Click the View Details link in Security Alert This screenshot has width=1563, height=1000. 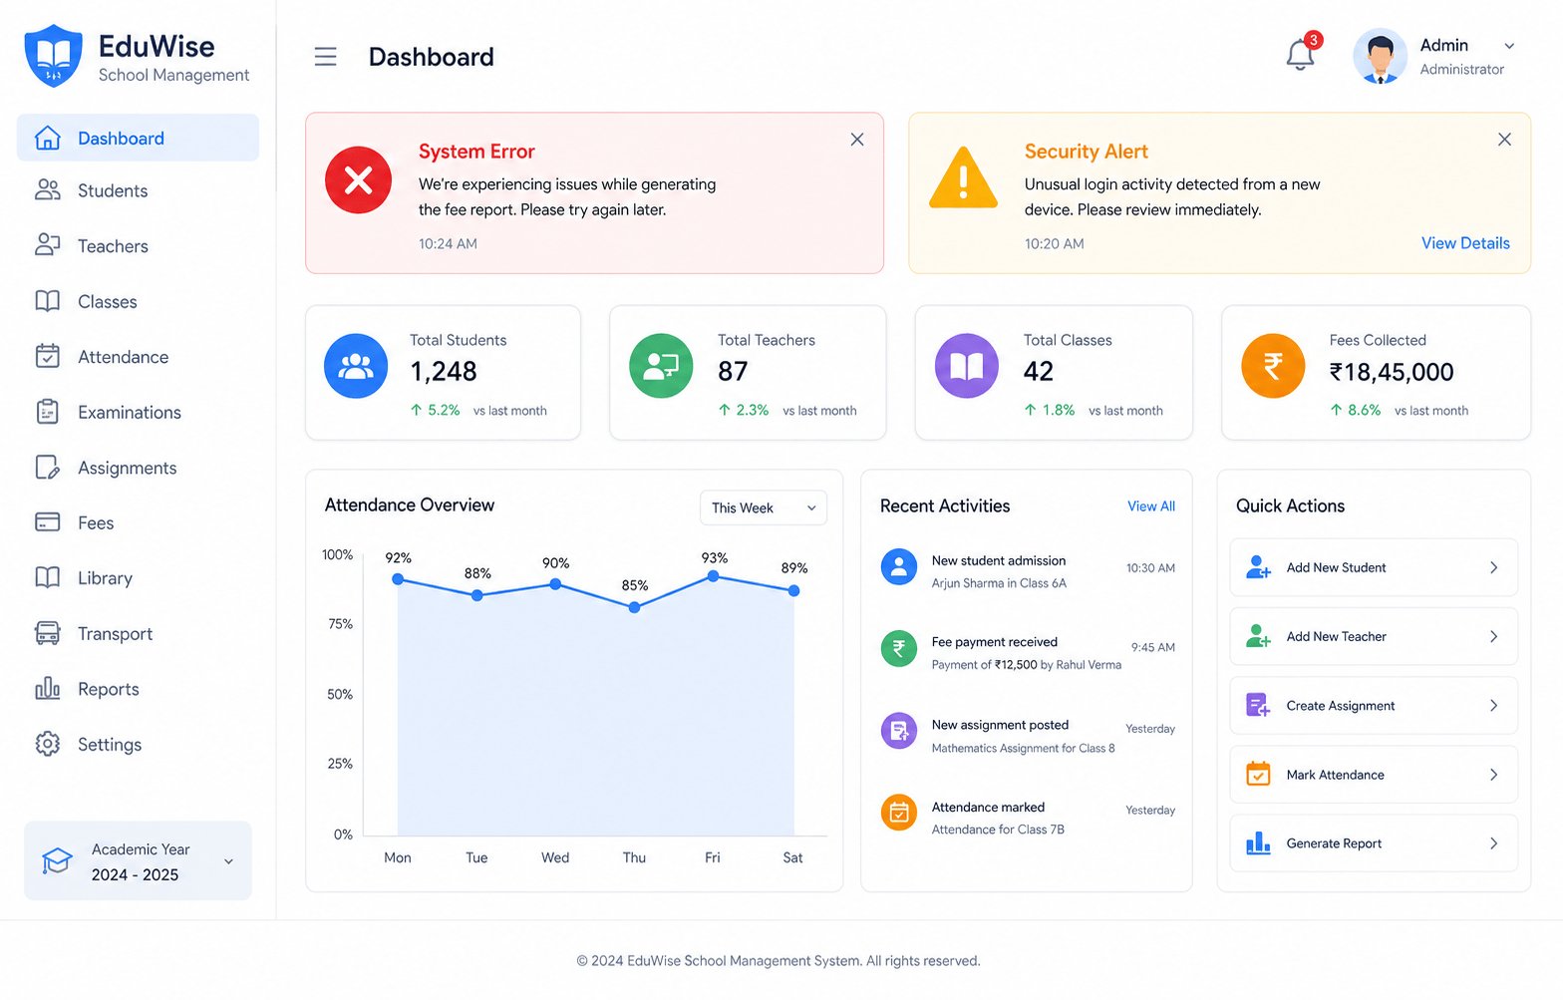click(x=1465, y=243)
